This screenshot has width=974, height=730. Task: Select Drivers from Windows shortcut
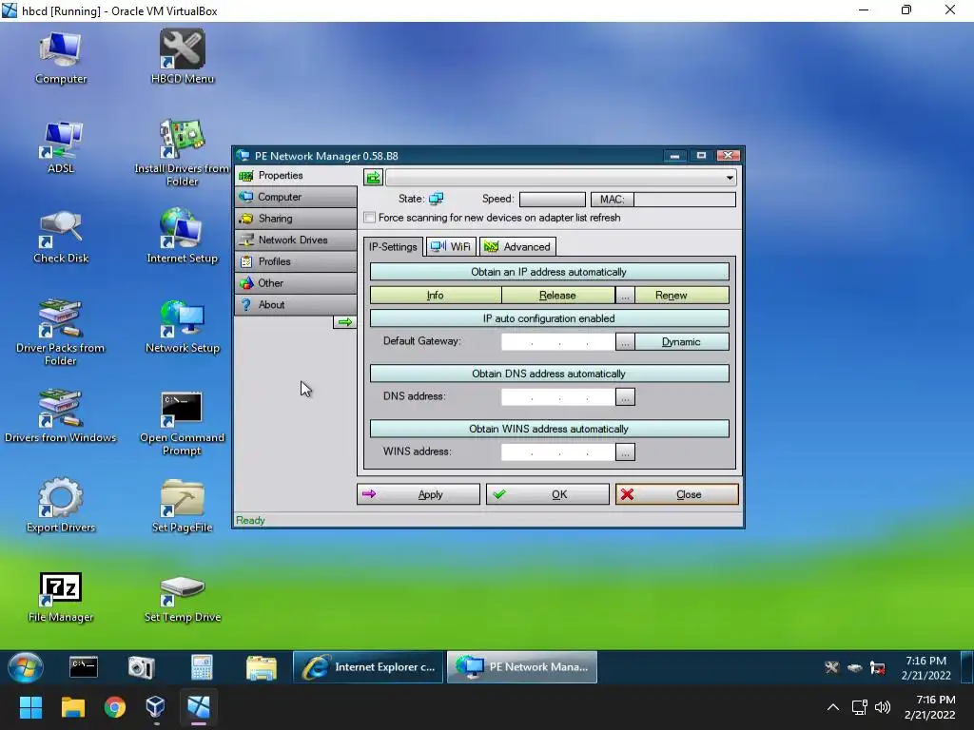[x=60, y=416]
